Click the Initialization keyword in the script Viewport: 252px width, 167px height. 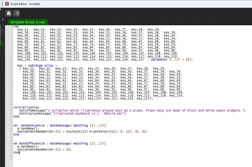[x=26, y=107]
